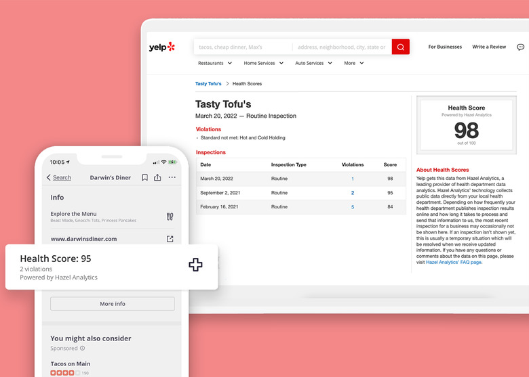Image resolution: width=529 pixels, height=377 pixels.
Task: Click the Inspection Type column header
Action: [x=288, y=164]
